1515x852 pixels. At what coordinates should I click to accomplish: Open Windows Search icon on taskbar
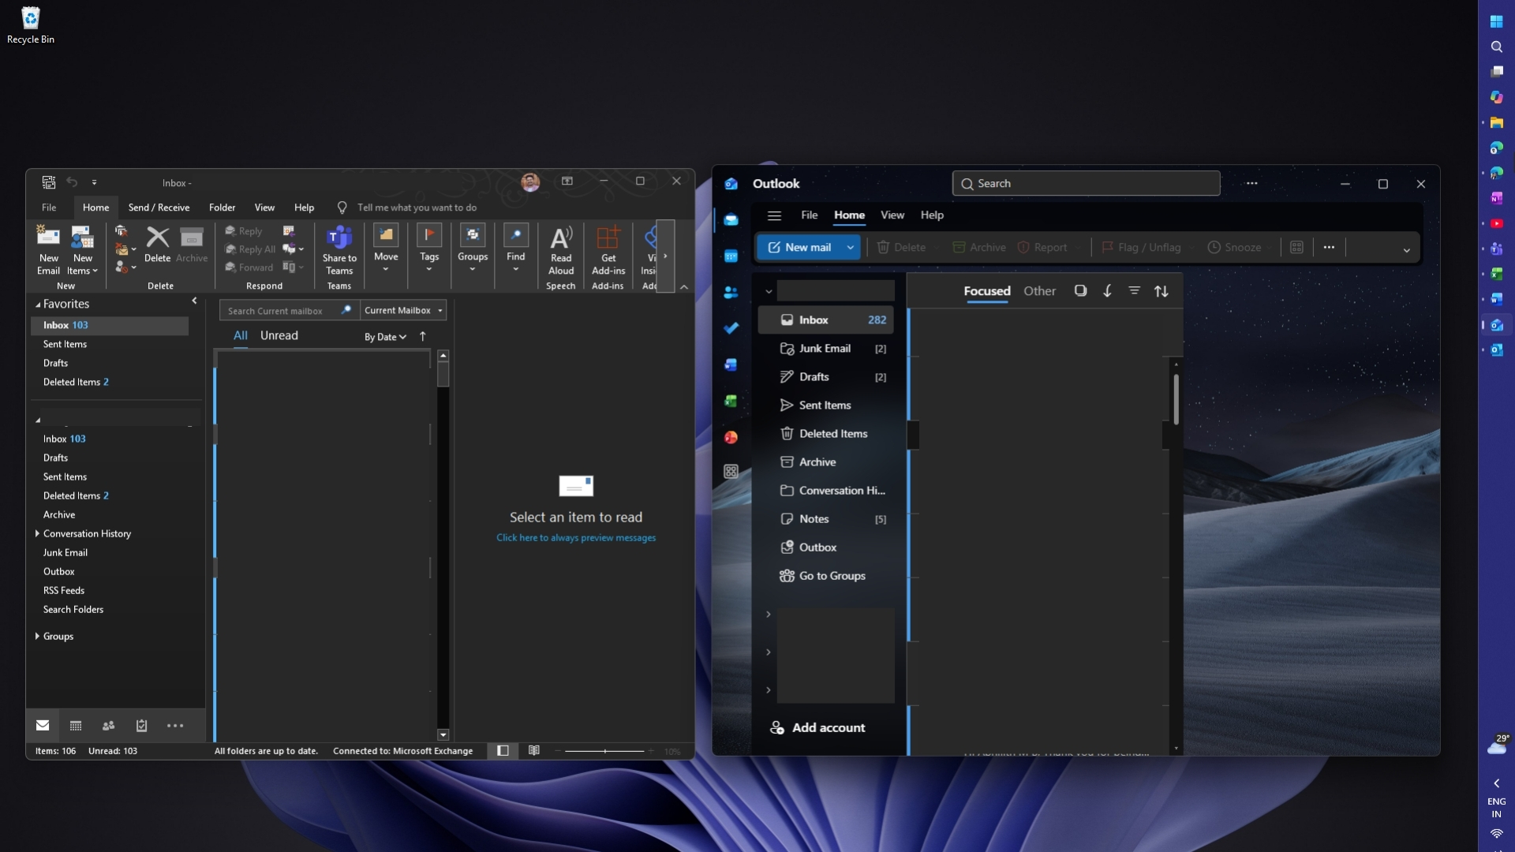pyautogui.click(x=1496, y=47)
